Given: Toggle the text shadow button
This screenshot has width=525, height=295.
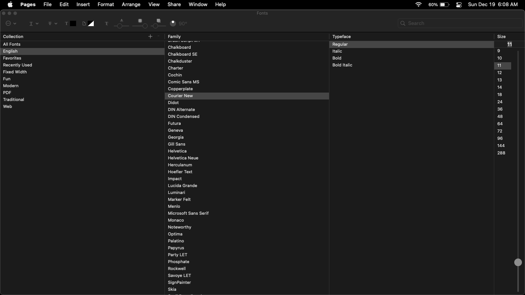Looking at the screenshot, I should click(106, 23).
